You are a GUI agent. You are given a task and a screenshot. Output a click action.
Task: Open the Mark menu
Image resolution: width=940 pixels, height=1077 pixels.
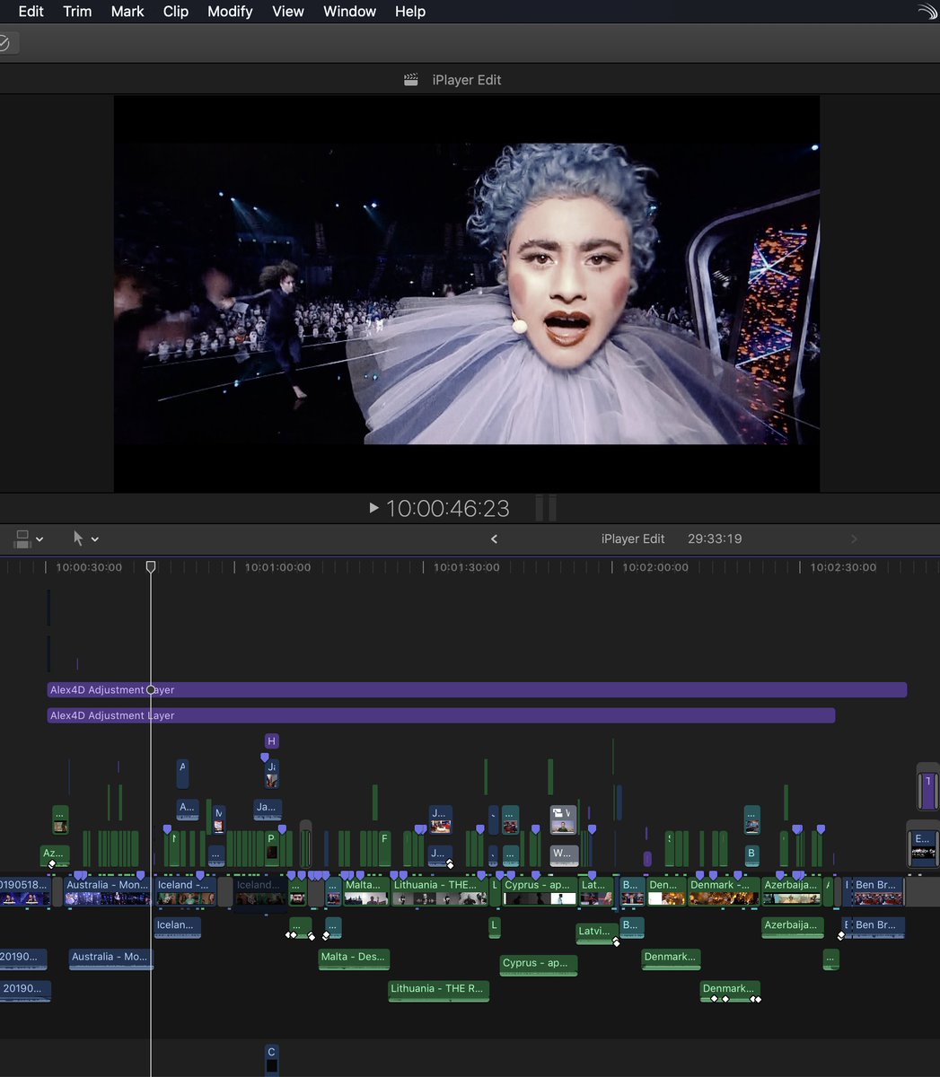point(127,12)
